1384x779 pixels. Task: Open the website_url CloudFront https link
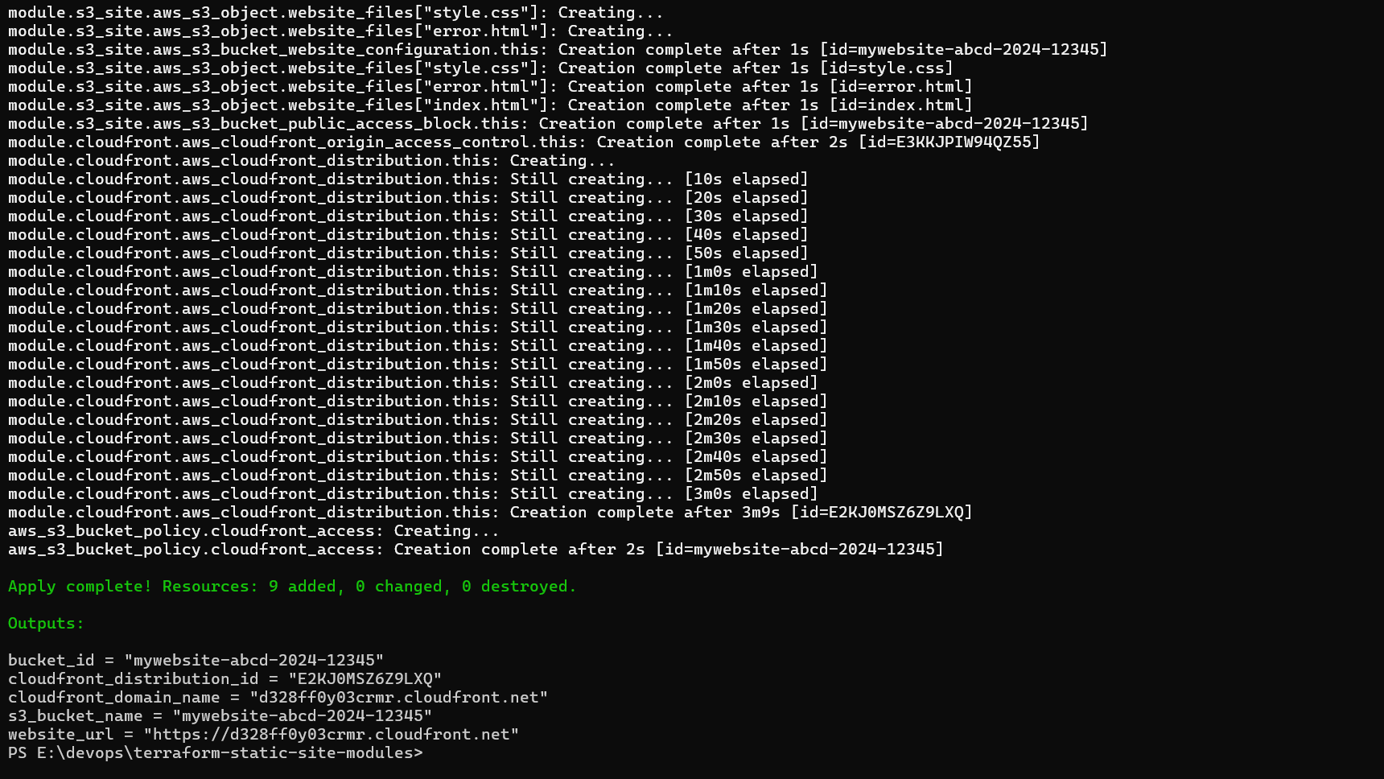tap(331, 735)
